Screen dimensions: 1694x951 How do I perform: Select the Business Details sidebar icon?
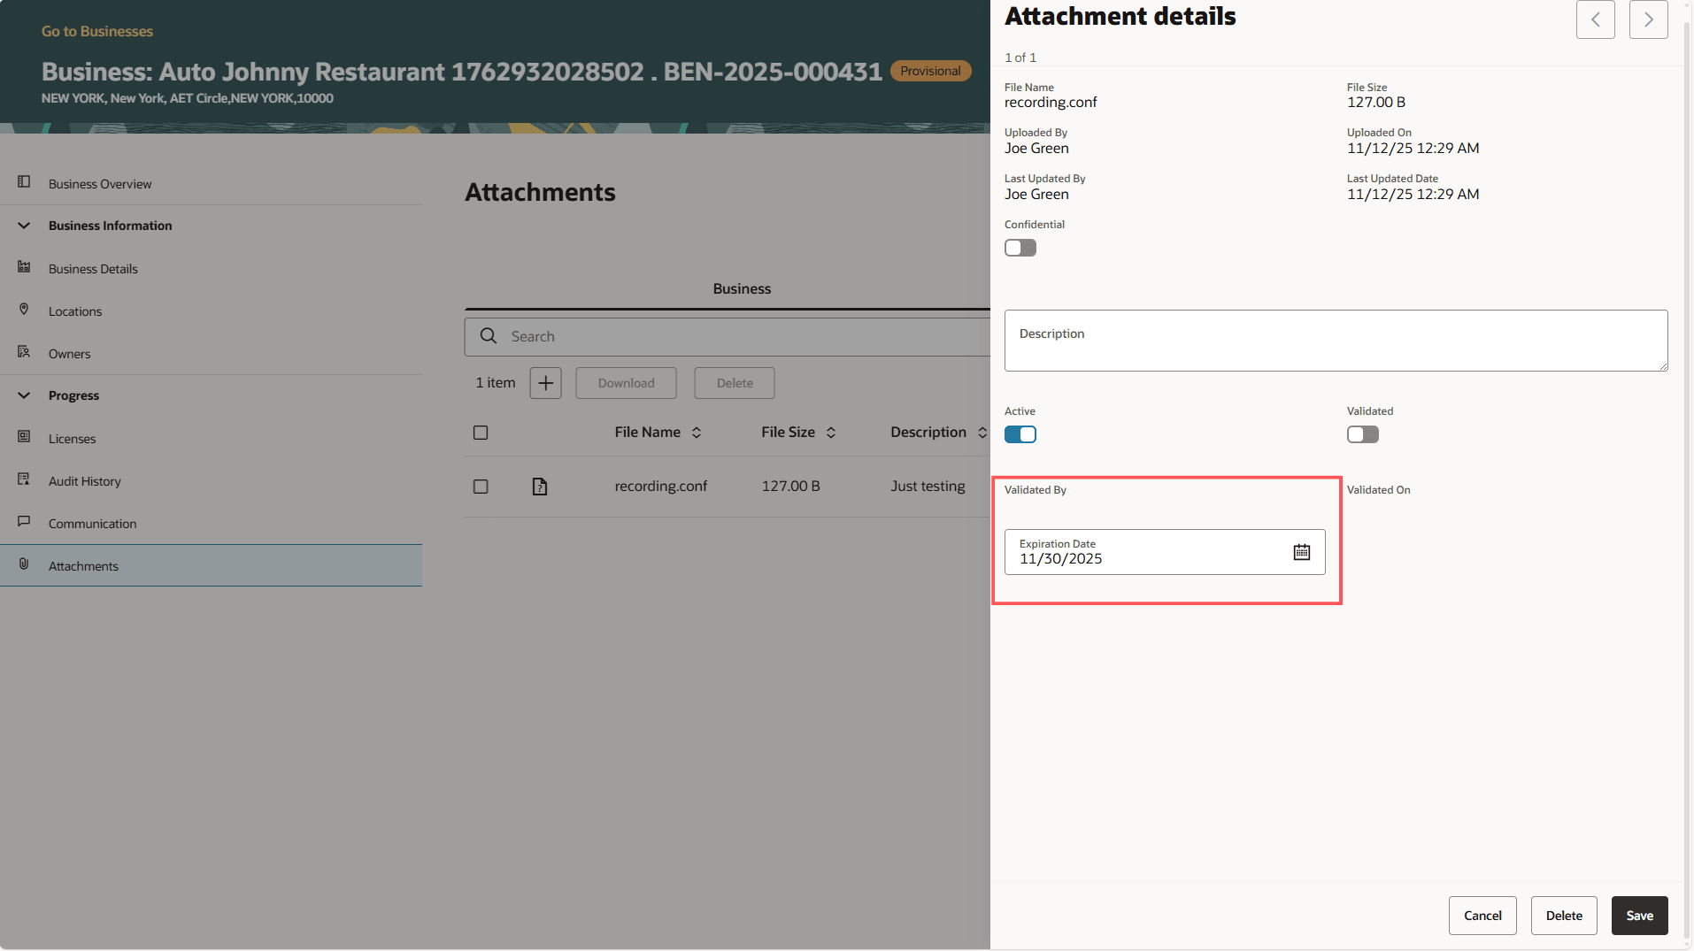tap(23, 268)
